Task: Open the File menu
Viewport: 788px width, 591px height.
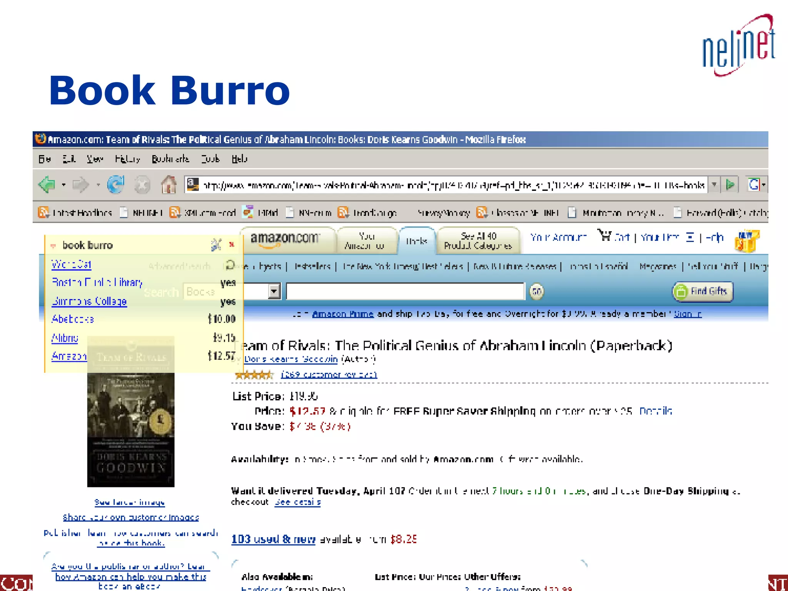Action: [x=45, y=159]
